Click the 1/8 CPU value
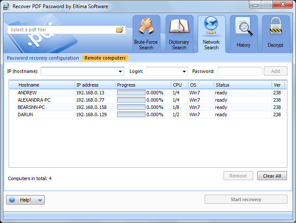Viewport: 296px width, 223px height. pos(176,107)
